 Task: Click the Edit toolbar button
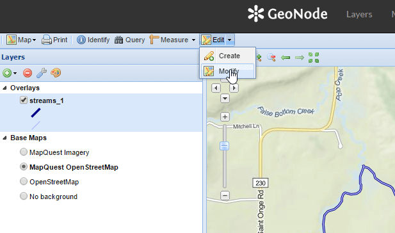(213, 40)
